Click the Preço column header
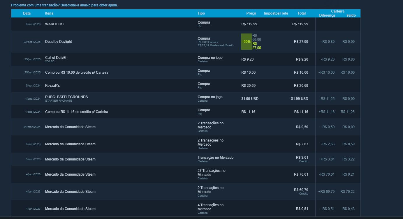 tap(251, 13)
